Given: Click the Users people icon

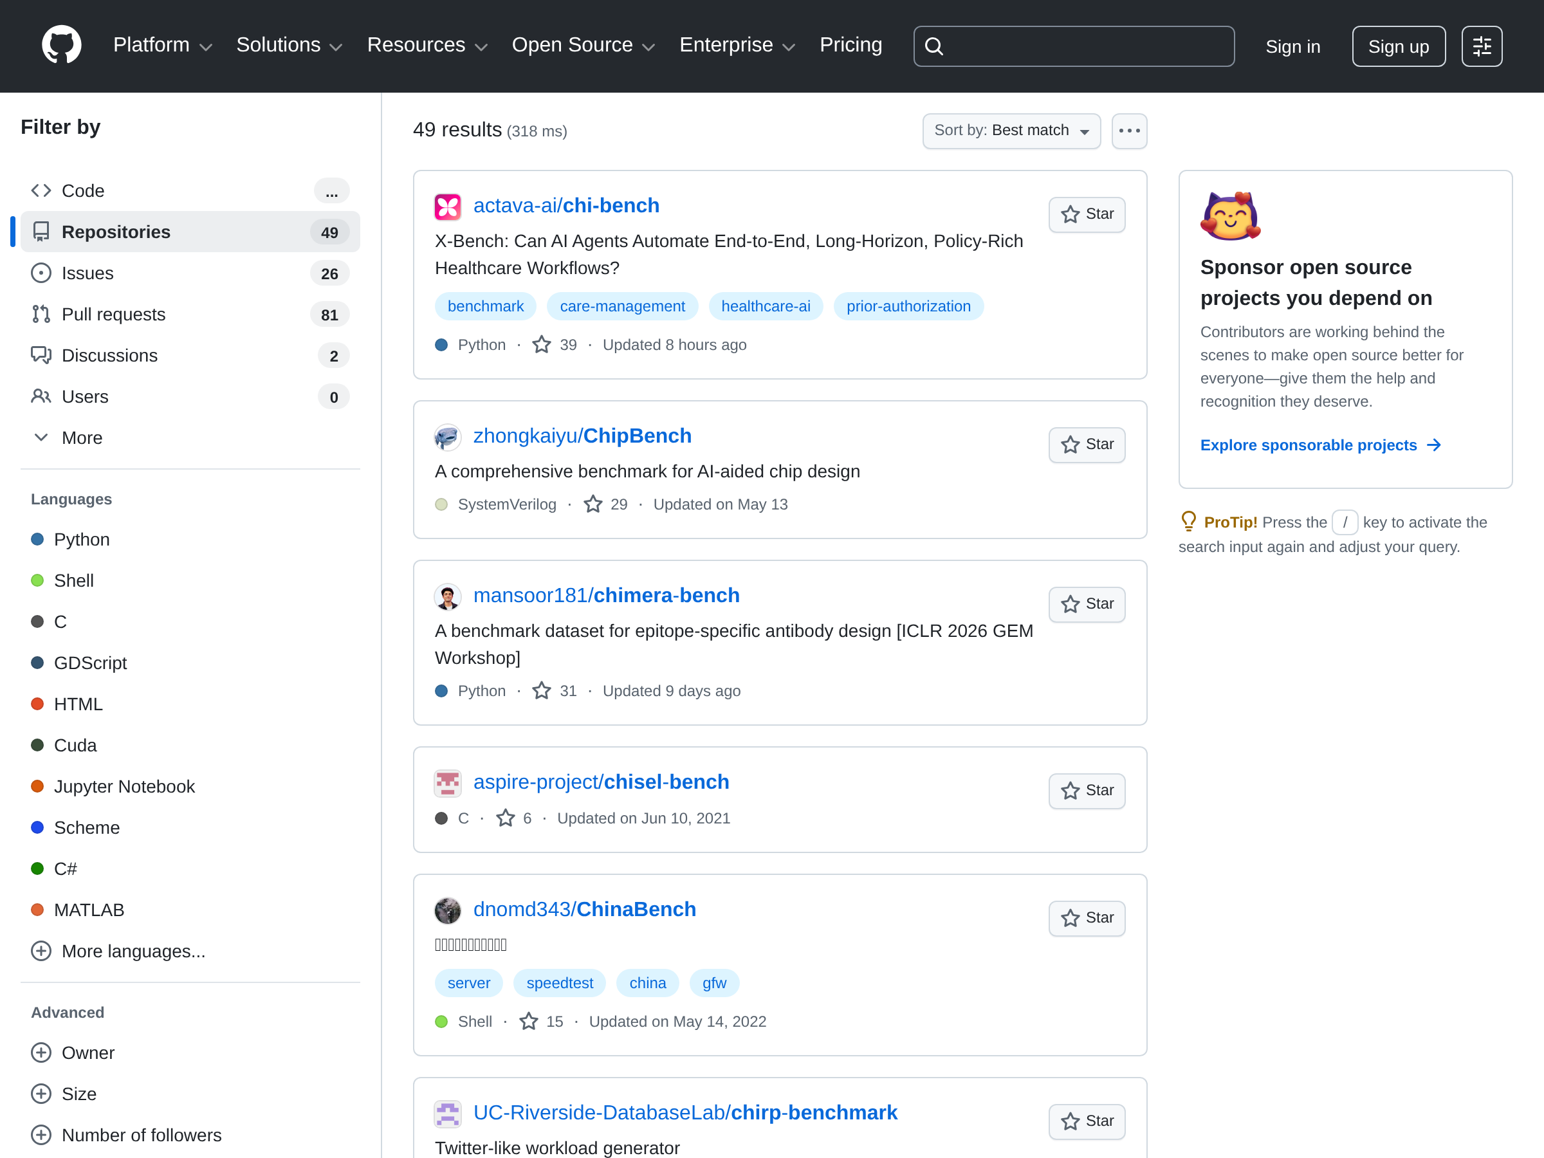Looking at the screenshot, I should [41, 396].
